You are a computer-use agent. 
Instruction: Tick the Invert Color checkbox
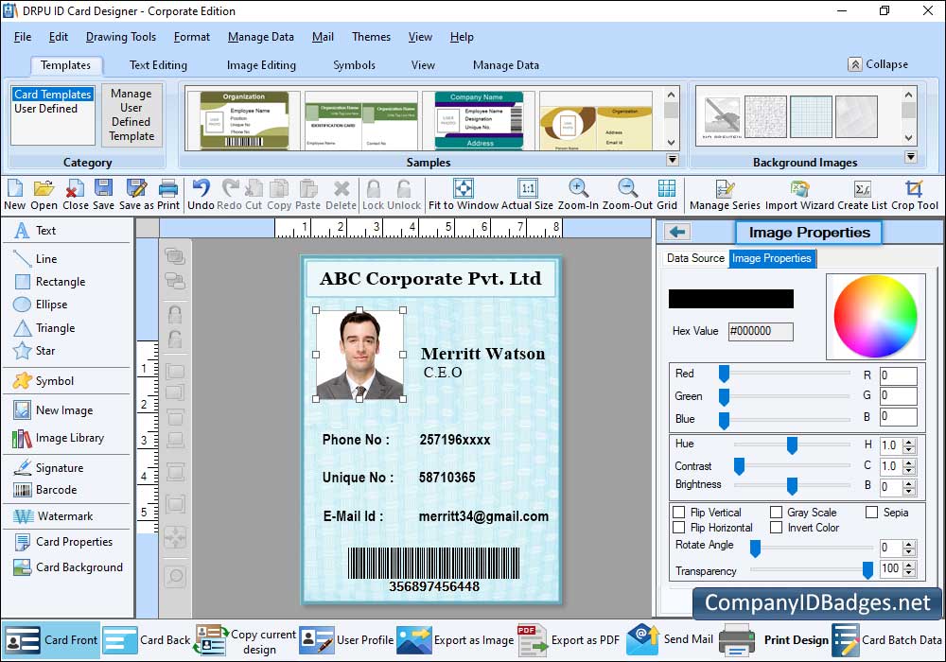pos(777,528)
